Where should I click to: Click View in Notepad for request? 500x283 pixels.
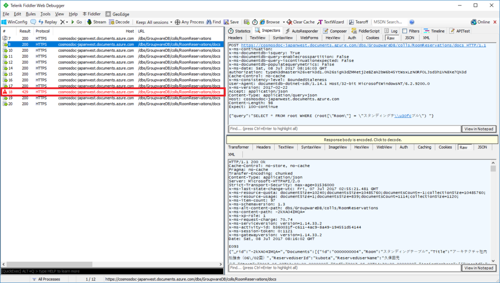point(479,129)
